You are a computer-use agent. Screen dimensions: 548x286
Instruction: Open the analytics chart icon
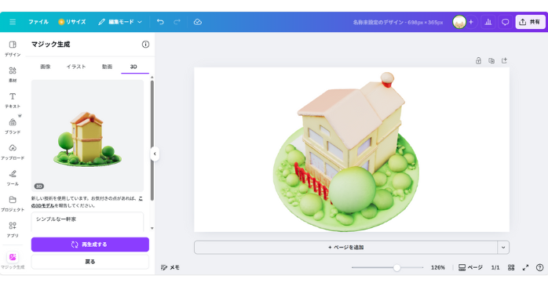[488, 22]
